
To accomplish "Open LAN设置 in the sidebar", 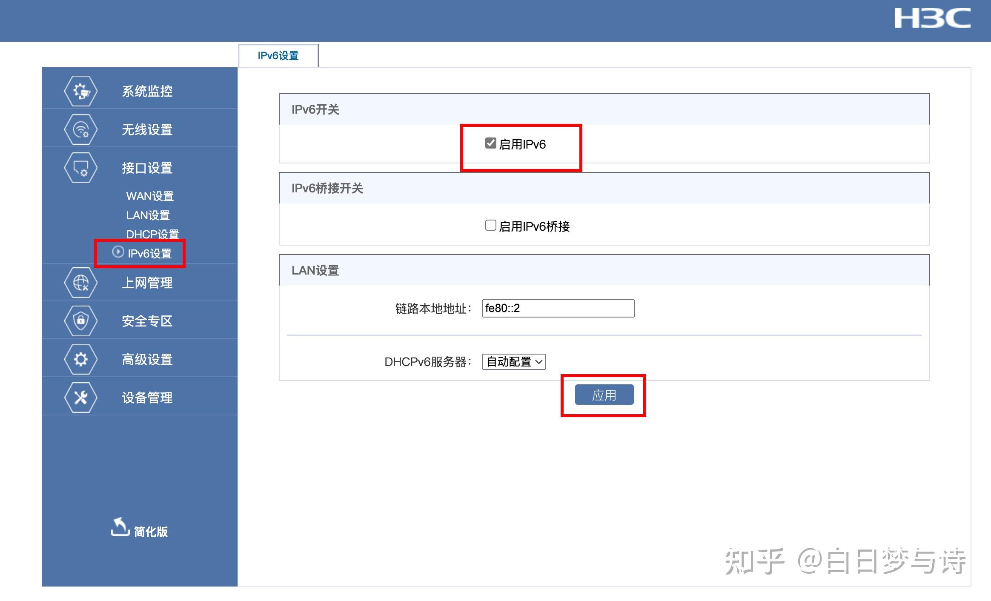I will (x=148, y=215).
